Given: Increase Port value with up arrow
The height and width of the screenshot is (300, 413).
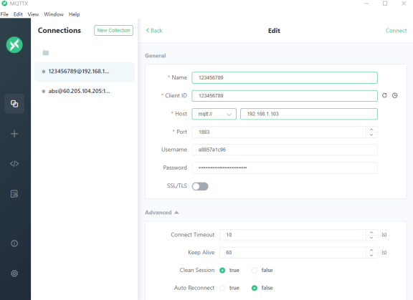Looking at the screenshot, I should [x=371, y=130].
